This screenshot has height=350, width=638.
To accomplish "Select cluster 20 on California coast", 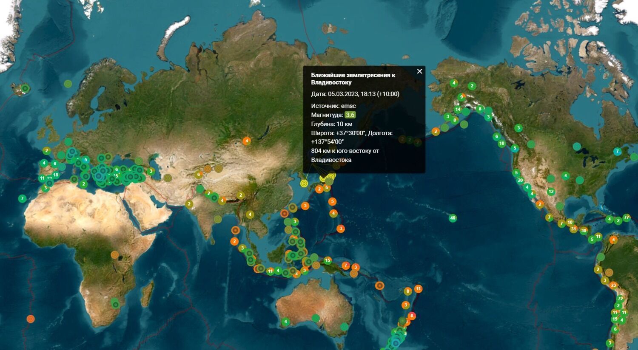I will pos(520,180).
